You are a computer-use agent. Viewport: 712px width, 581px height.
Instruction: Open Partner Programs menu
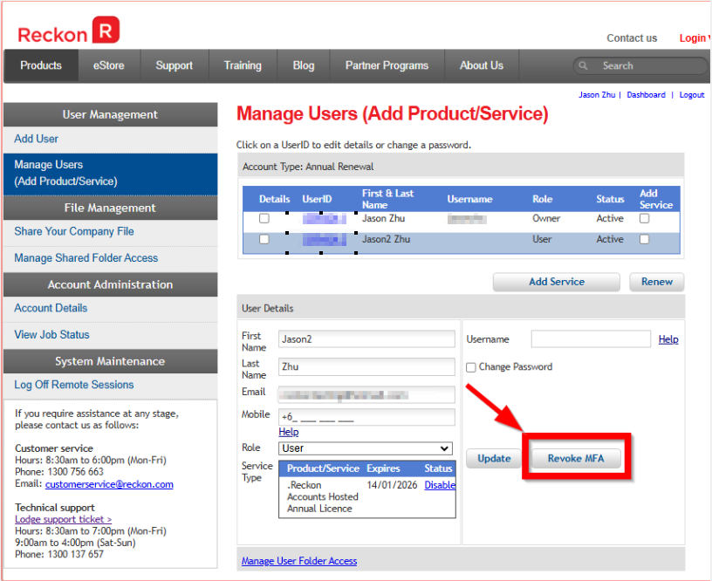tap(387, 65)
